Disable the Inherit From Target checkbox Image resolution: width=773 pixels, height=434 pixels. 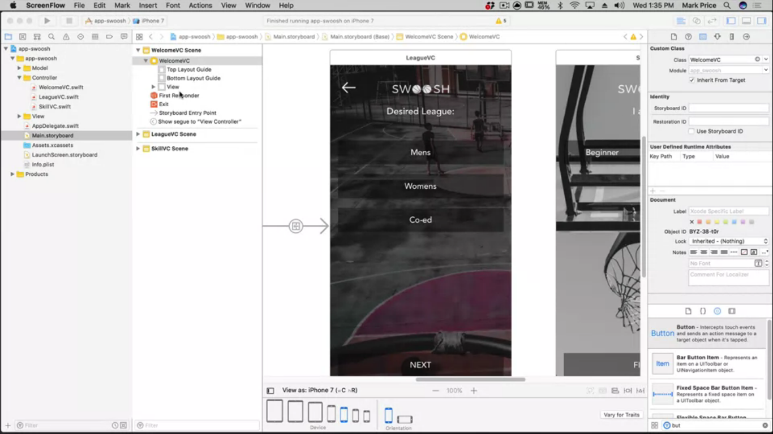coord(692,80)
